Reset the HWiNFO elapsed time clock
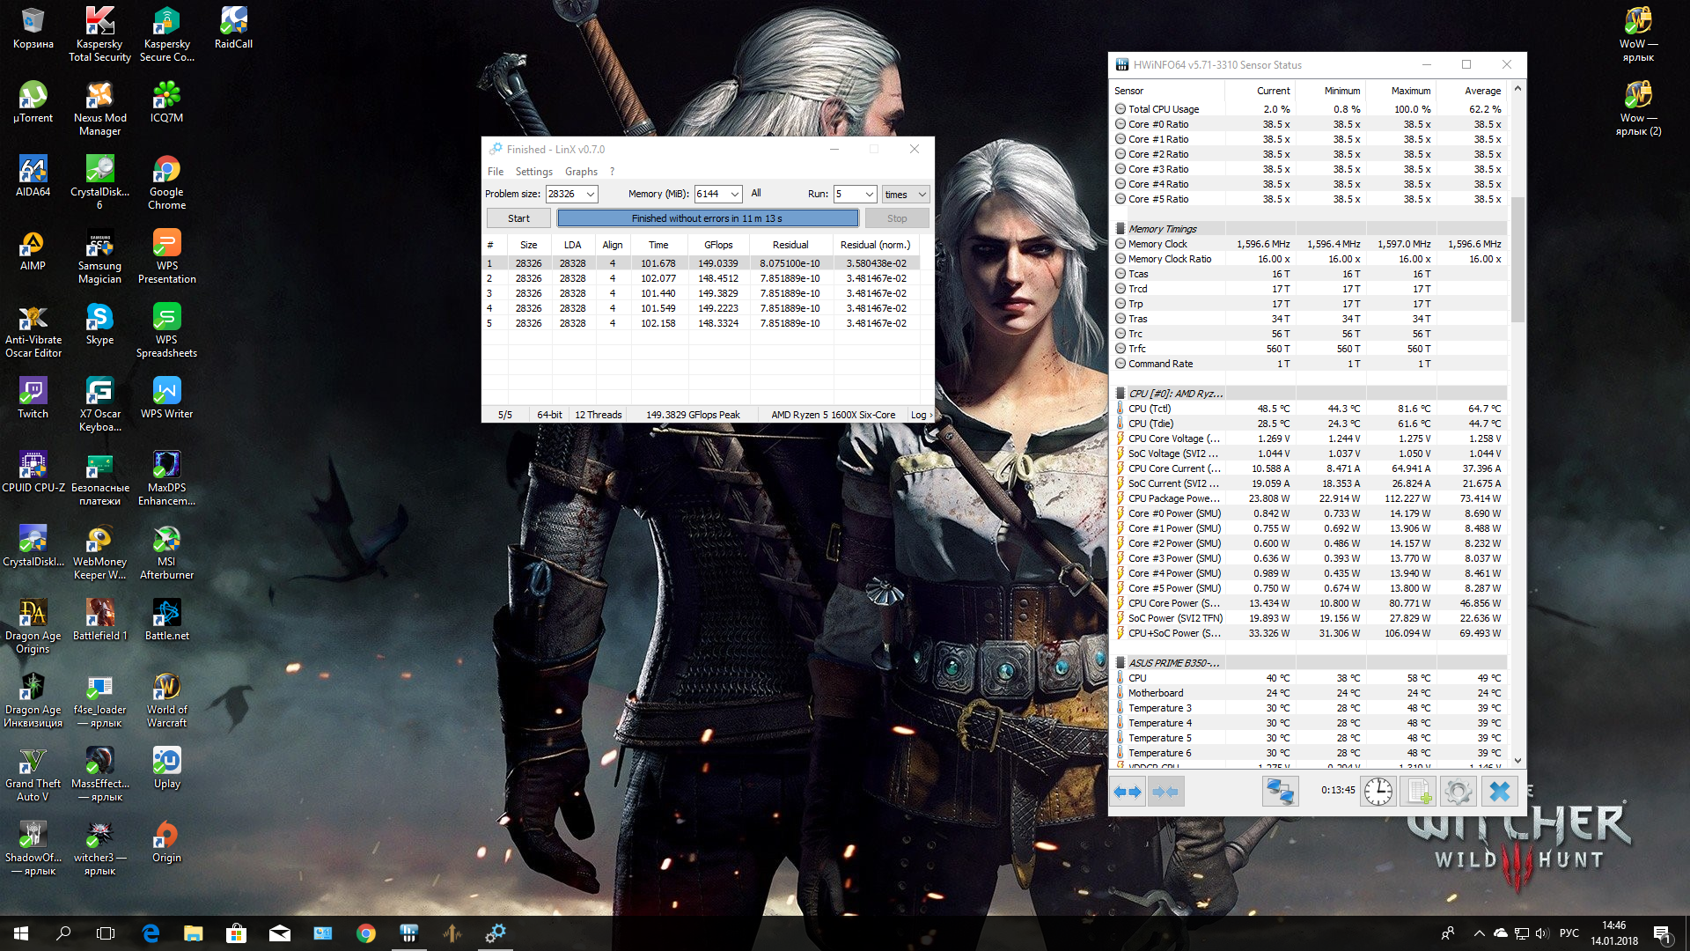The height and width of the screenshot is (951, 1690). pos(1378,792)
